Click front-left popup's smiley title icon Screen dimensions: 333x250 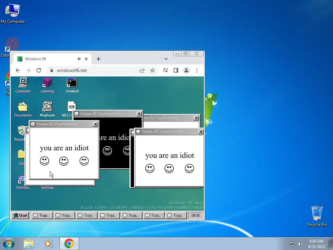[33, 124]
